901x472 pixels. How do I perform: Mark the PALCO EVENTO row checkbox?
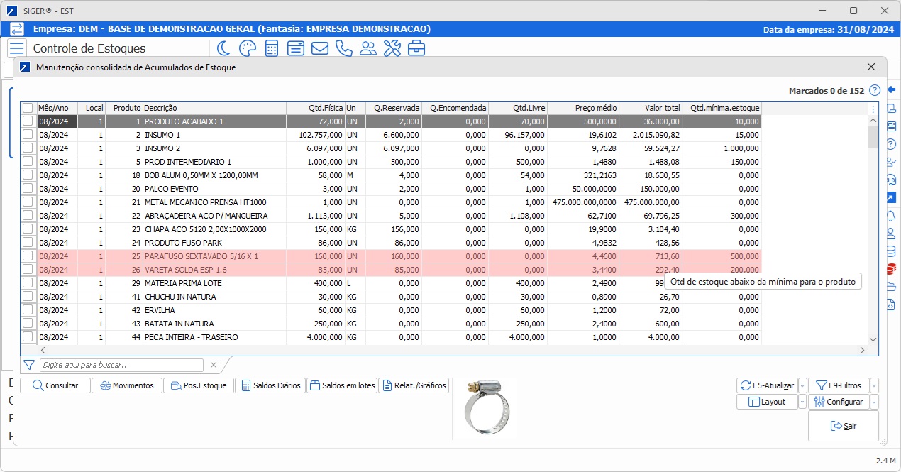(x=28, y=189)
